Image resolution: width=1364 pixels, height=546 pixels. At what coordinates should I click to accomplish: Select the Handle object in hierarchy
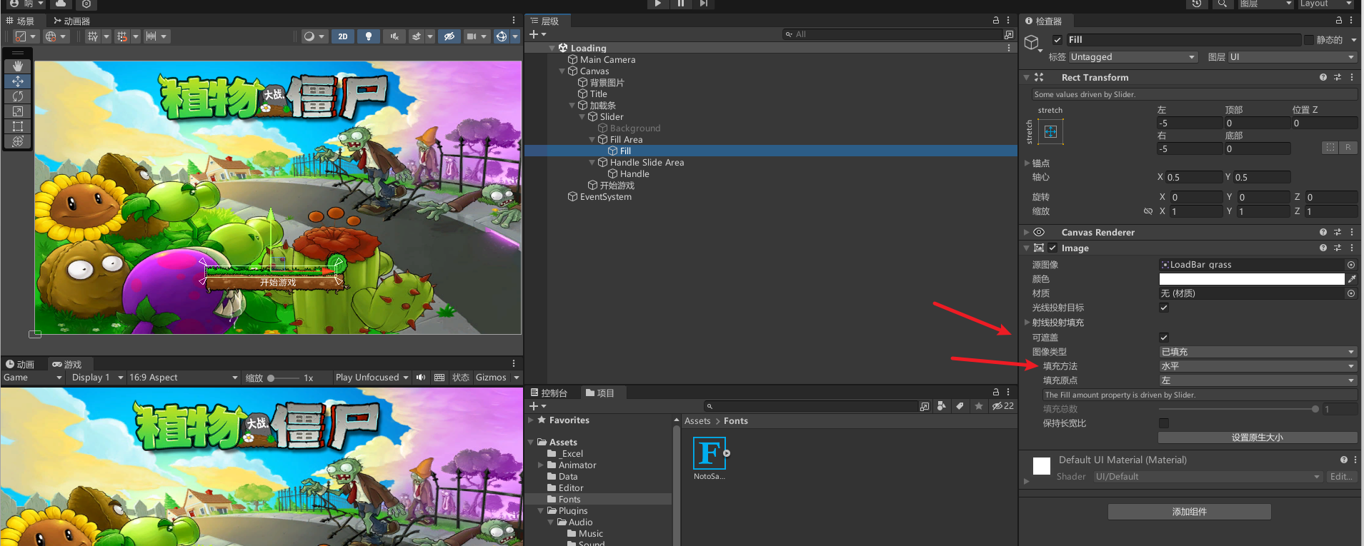pyautogui.click(x=634, y=174)
